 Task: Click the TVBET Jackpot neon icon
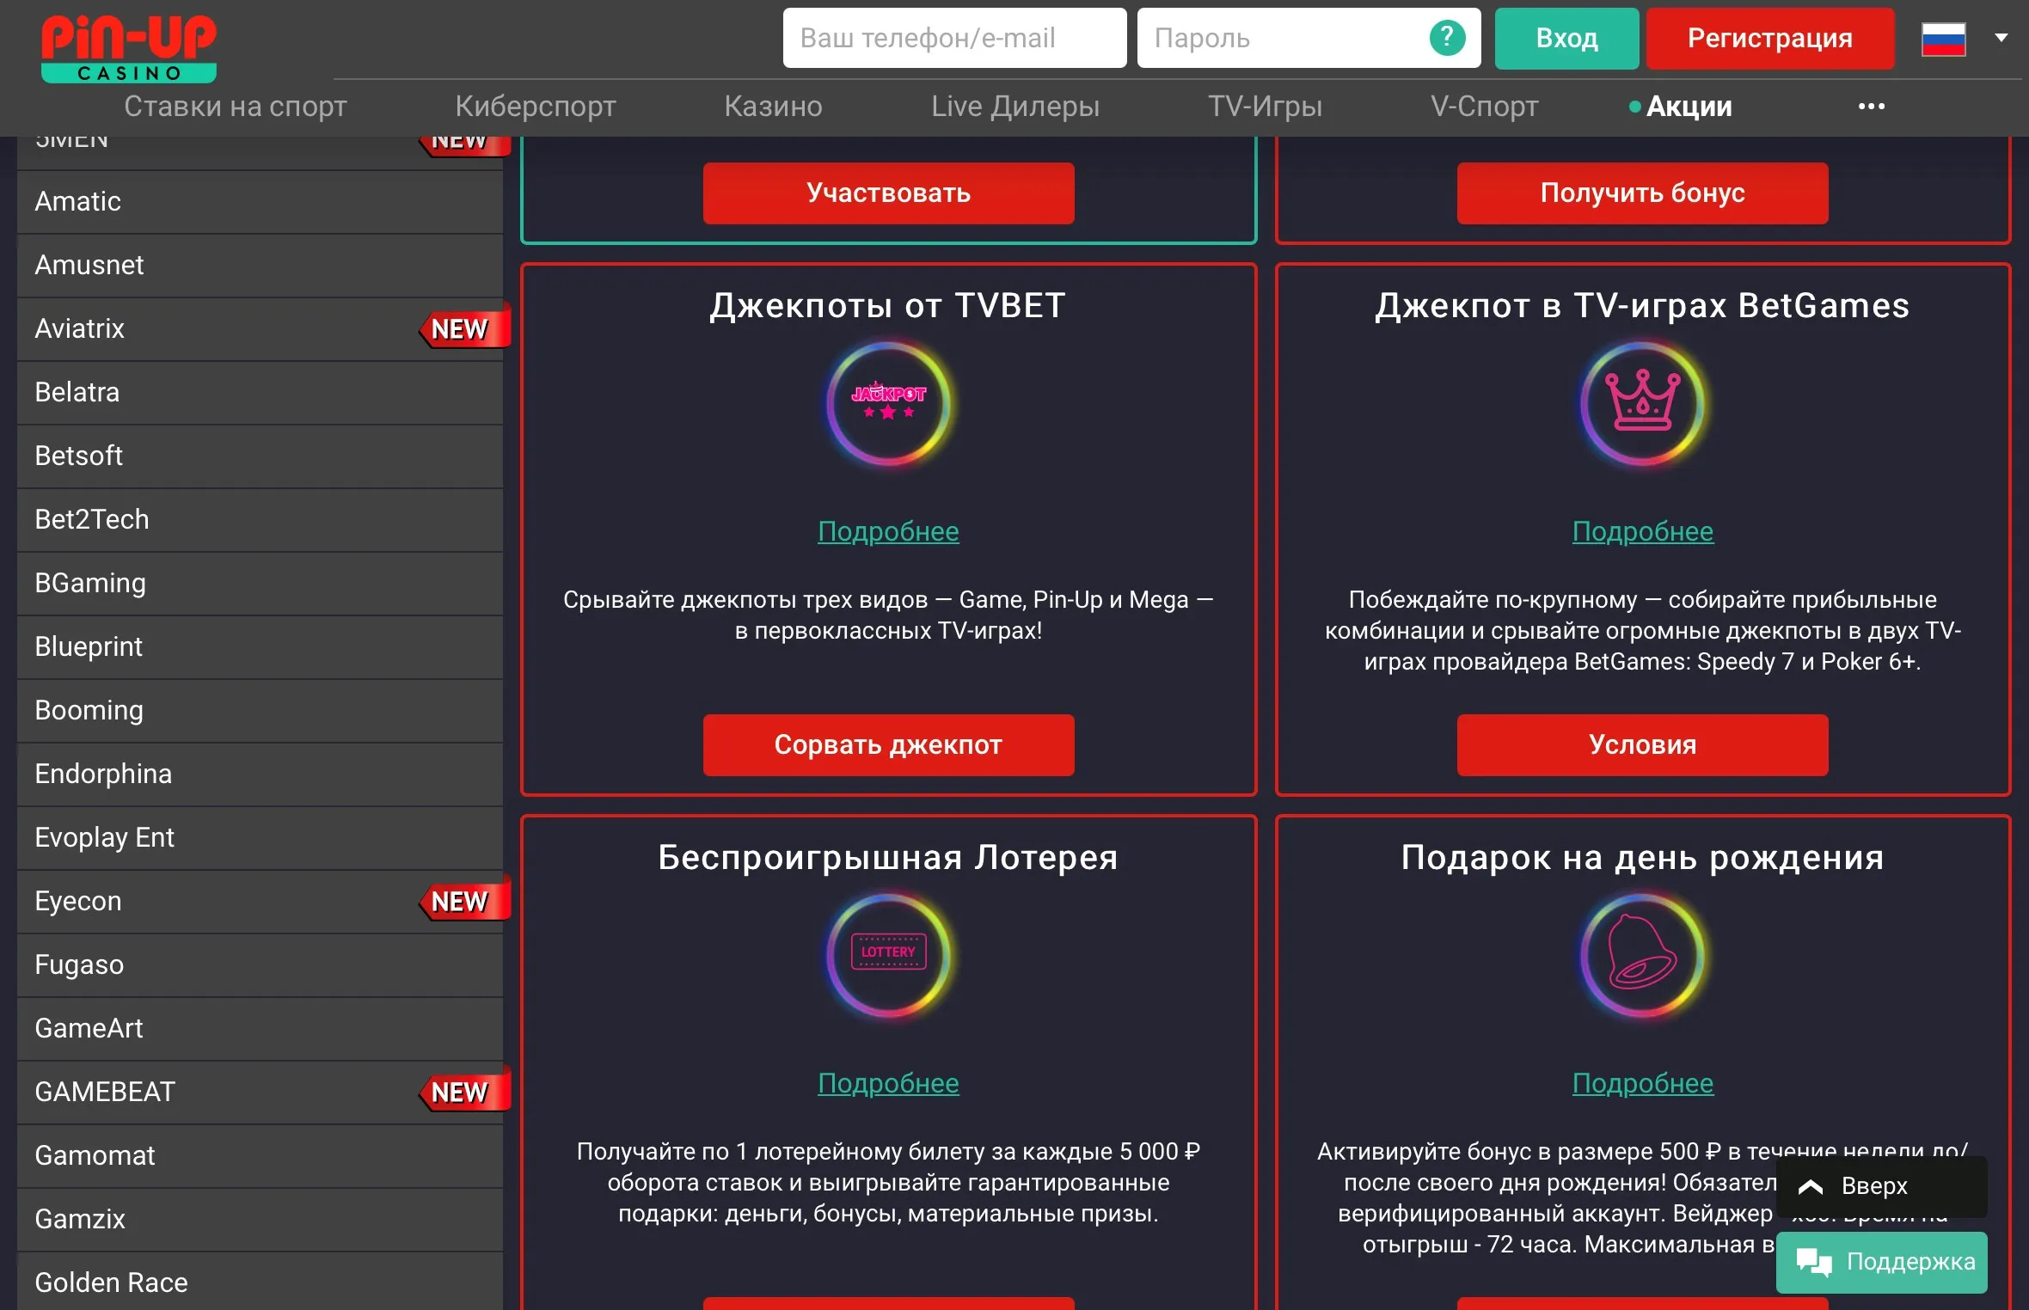(888, 404)
